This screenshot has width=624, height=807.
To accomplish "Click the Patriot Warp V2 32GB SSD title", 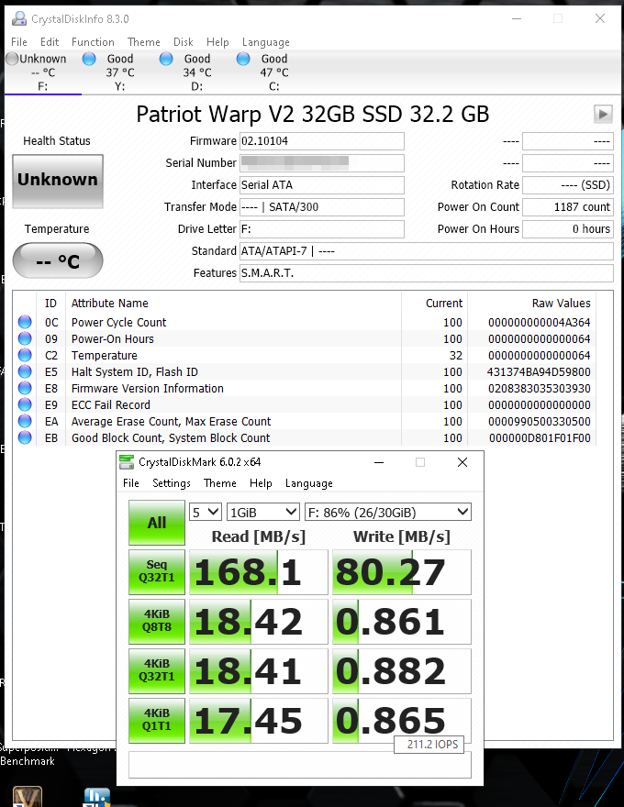I will [x=313, y=114].
